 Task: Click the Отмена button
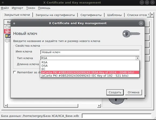[133, 92]
